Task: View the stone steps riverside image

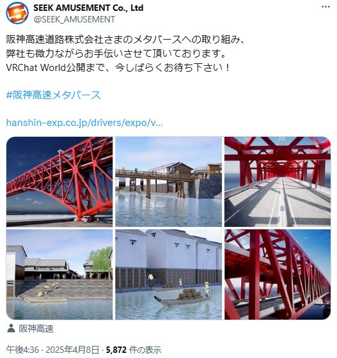Action: [x=59, y=274]
